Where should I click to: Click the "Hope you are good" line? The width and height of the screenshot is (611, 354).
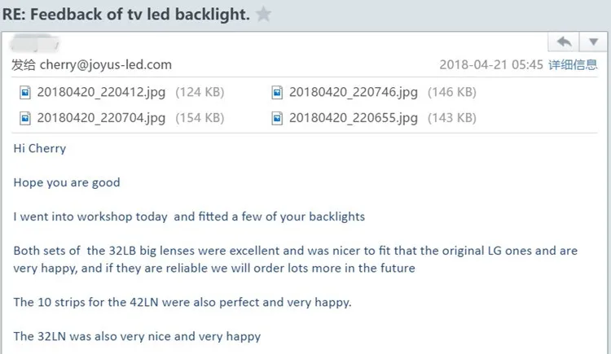pyautogui.click(x=67, y=182)
